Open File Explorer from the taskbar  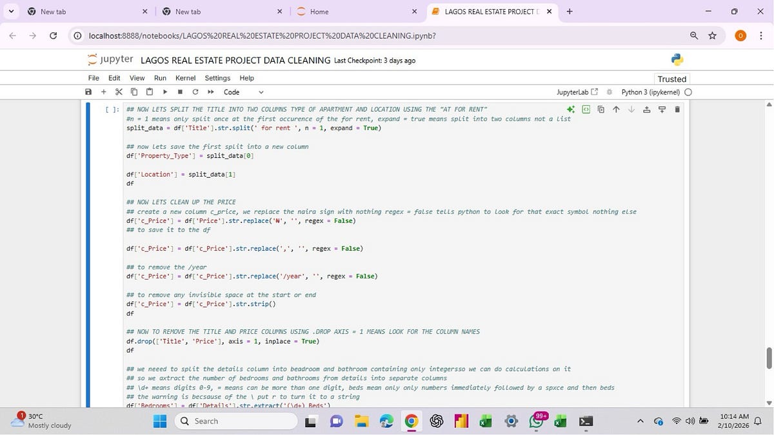tap(361, 421)
